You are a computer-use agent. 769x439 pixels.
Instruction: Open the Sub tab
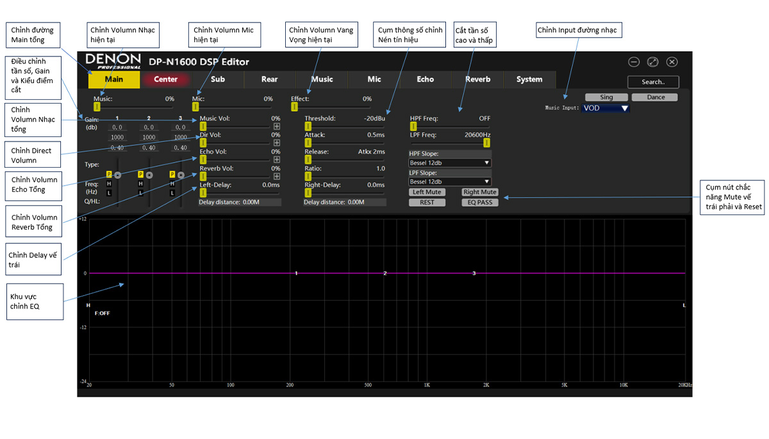(218, 79)
